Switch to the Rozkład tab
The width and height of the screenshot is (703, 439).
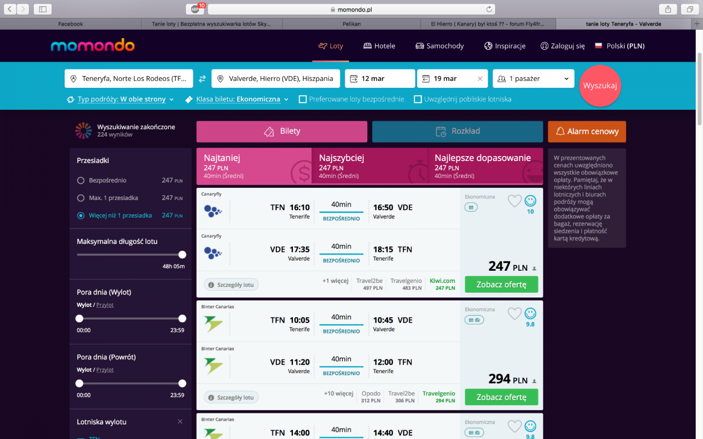(x=457, y=132)
